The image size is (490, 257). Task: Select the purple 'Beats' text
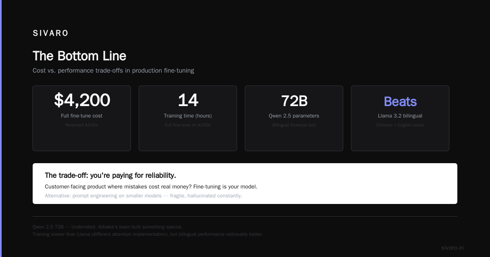point(400,101)
